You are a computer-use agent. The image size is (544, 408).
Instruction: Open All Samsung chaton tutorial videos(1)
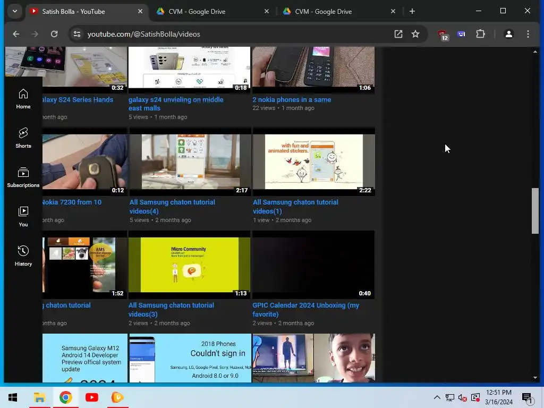coord(295,207)
